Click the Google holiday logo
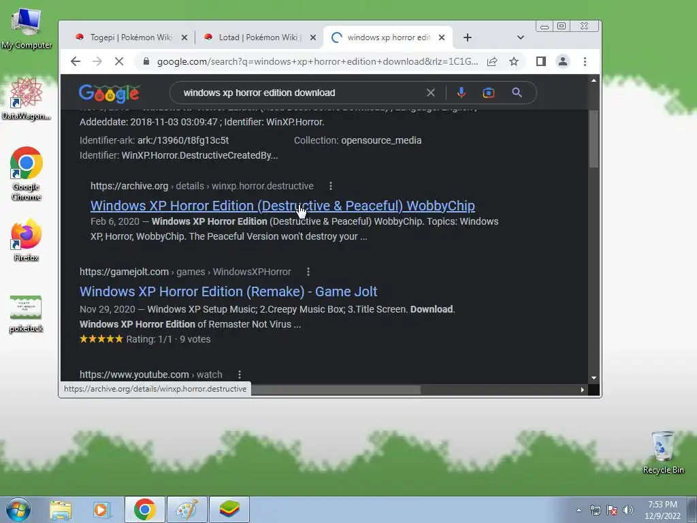The image size is (697, 523). click(110, 93)
